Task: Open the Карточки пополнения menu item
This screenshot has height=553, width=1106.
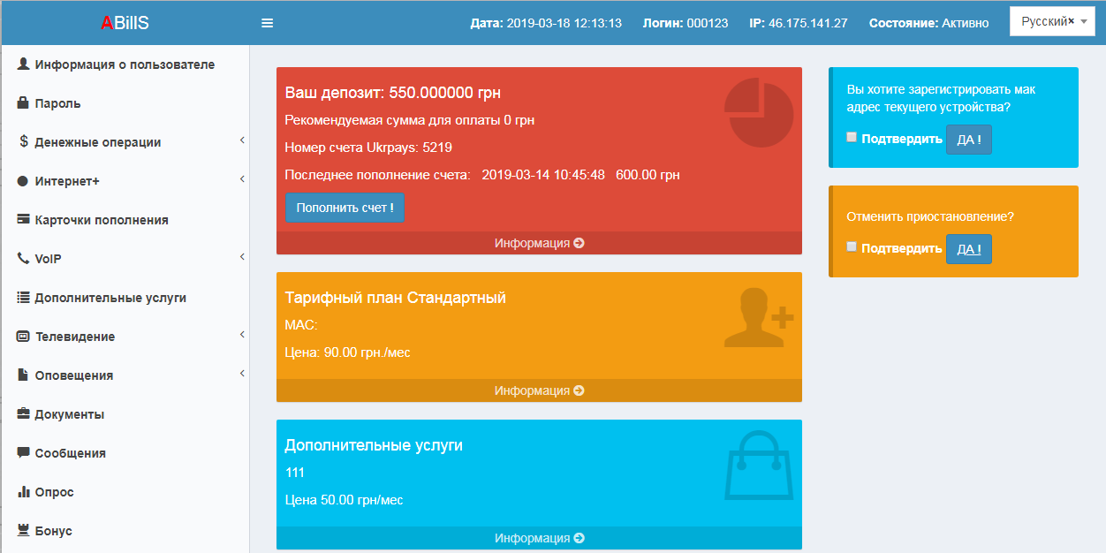Action: tap(101, 220)
